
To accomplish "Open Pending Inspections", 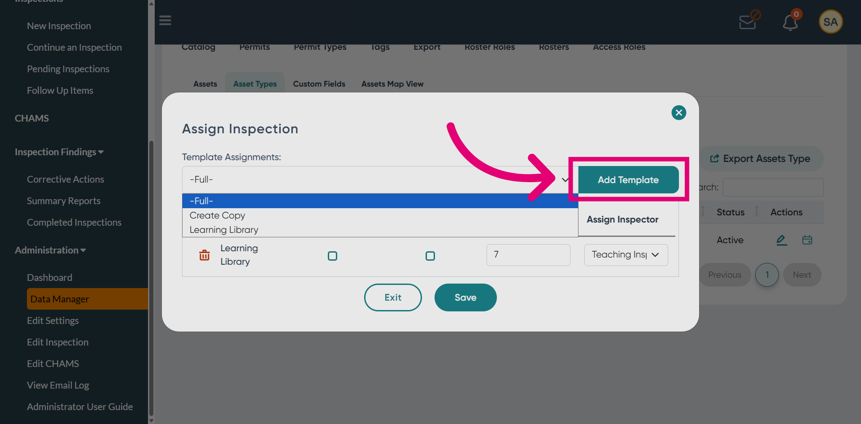I will coord(68,69).
